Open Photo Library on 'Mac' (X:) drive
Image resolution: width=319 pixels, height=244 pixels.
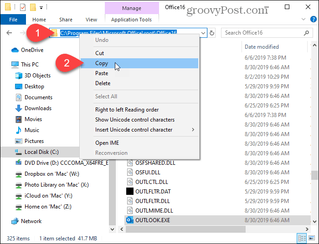coord(57,185)
